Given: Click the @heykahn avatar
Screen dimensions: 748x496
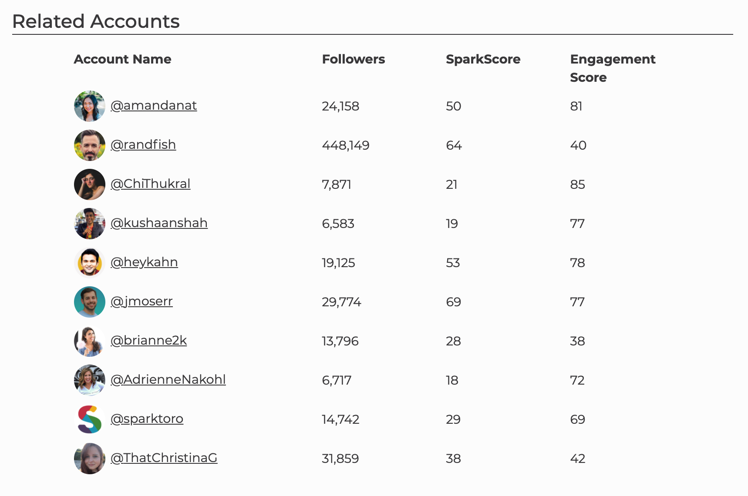Looking at the screenshot, I should click(90, 263).
